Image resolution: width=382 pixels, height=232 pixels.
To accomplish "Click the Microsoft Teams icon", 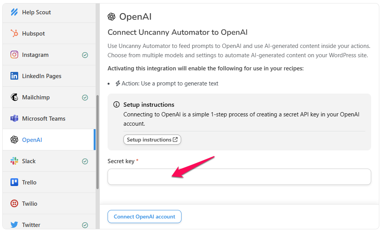I will [14, 119].
